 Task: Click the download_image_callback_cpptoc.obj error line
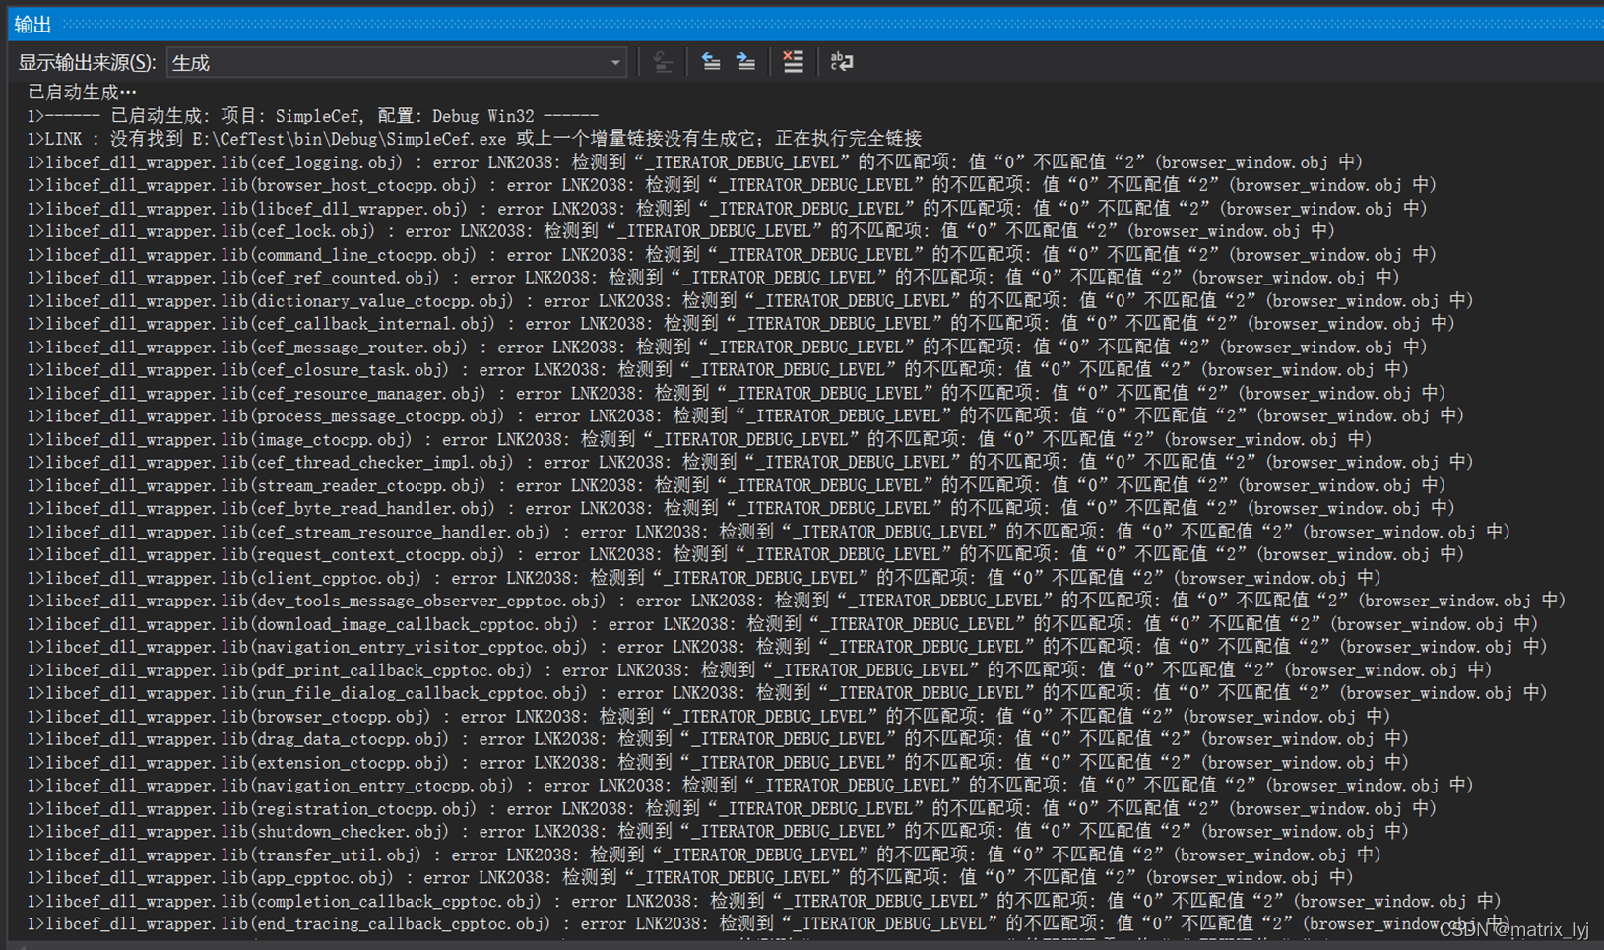[783, 625]
